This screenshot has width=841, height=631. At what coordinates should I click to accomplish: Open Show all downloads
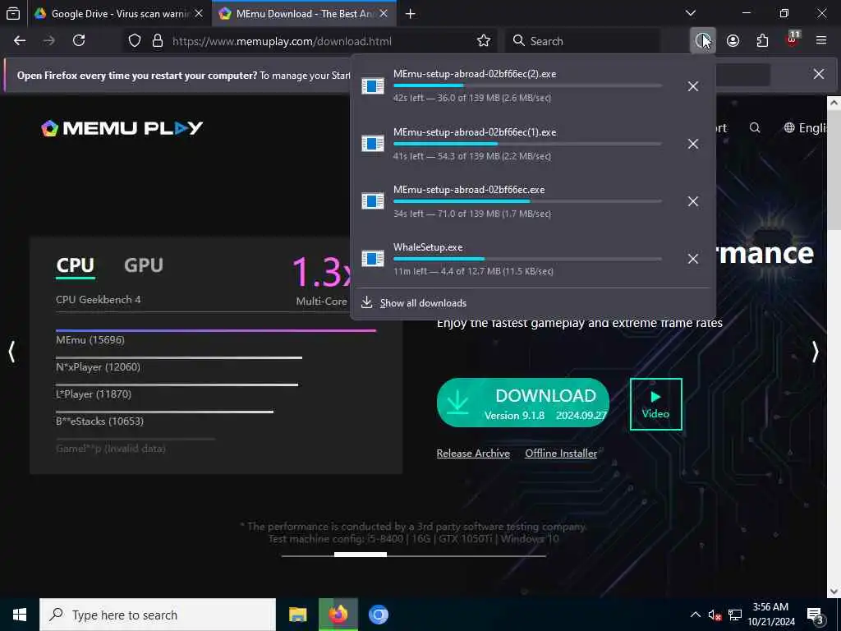(x=423, y=303)
